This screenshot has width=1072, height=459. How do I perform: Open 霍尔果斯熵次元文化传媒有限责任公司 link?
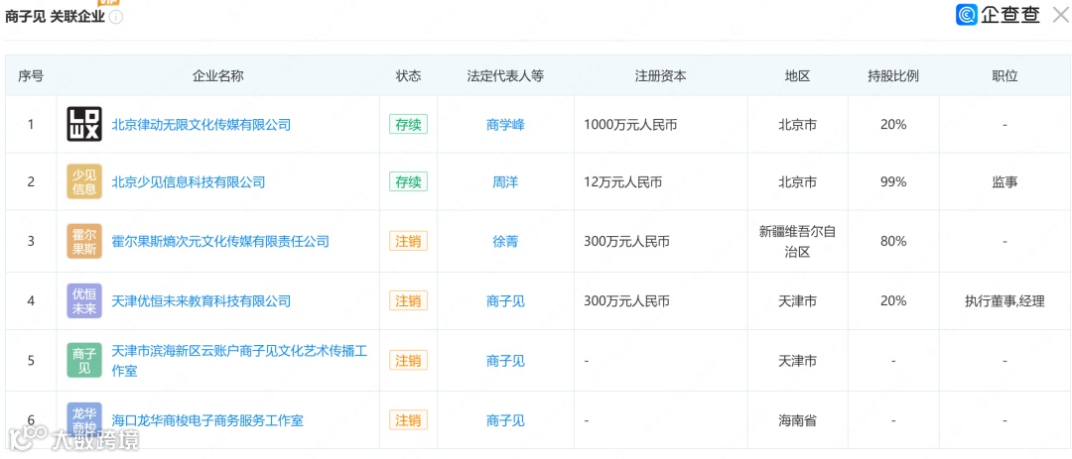coord(220,241)
